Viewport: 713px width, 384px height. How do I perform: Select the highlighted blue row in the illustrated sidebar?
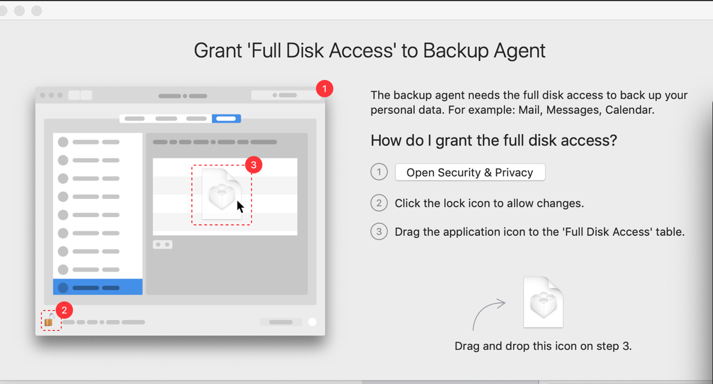click(98, 287)
